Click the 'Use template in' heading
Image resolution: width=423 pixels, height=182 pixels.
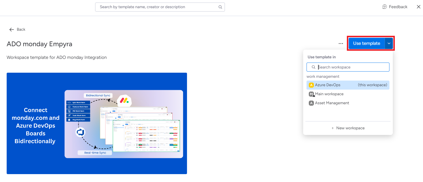[x=322, y=57]
